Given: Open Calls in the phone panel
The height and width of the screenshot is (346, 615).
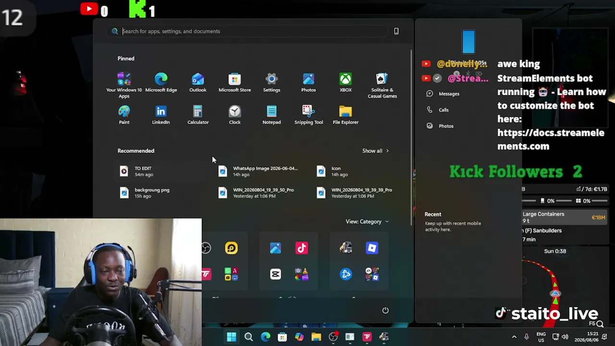Looking at the screenshot, I should (x=438, y=110).
